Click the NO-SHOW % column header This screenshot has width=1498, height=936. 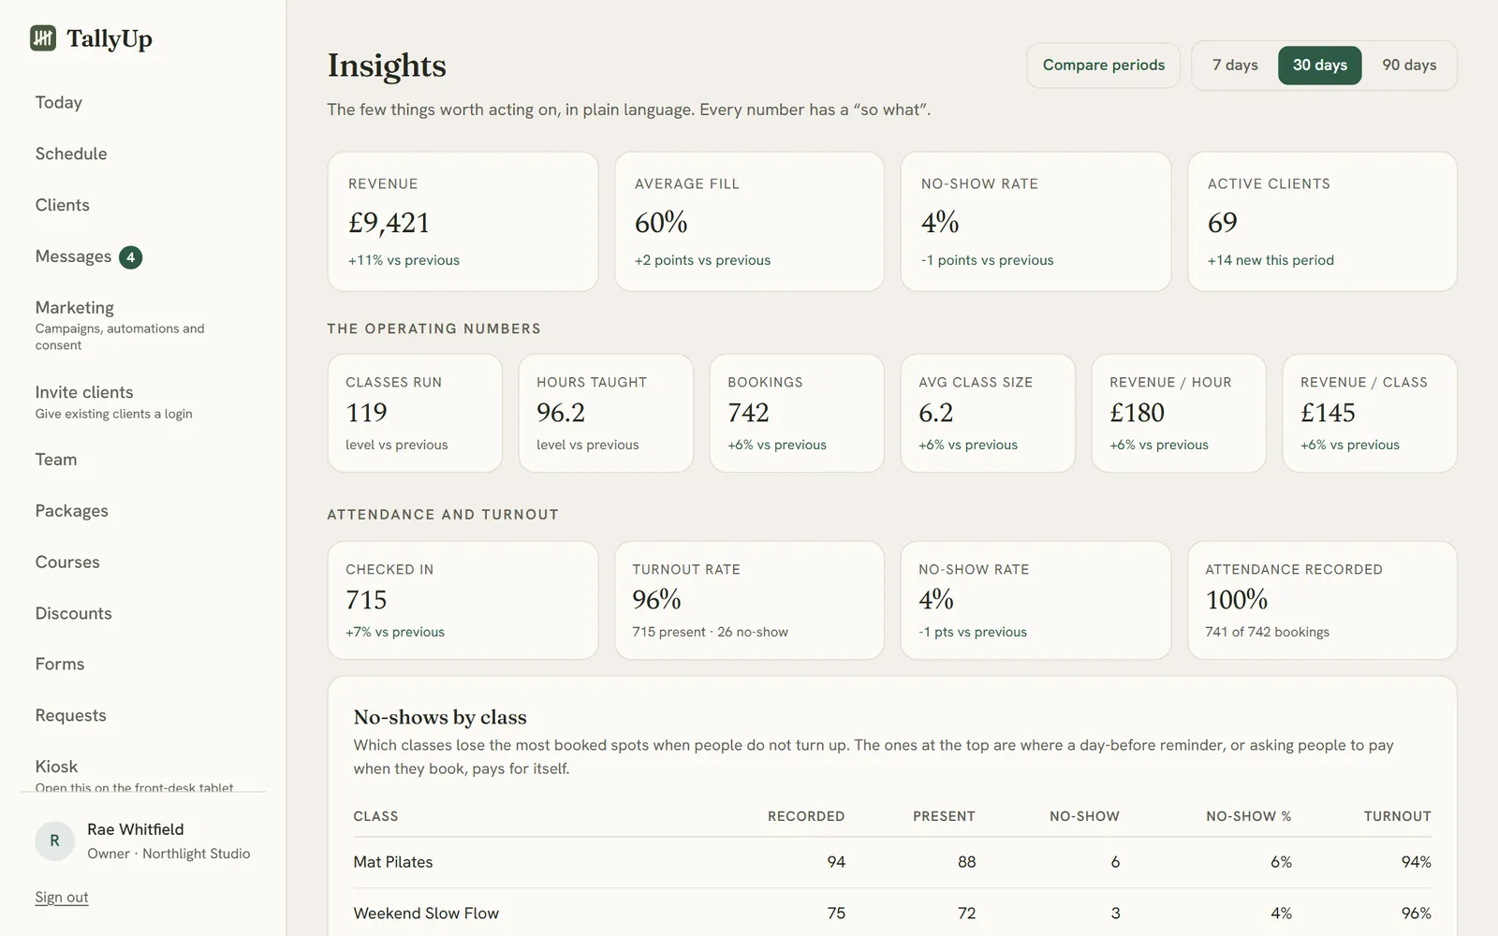(1248, 816)
